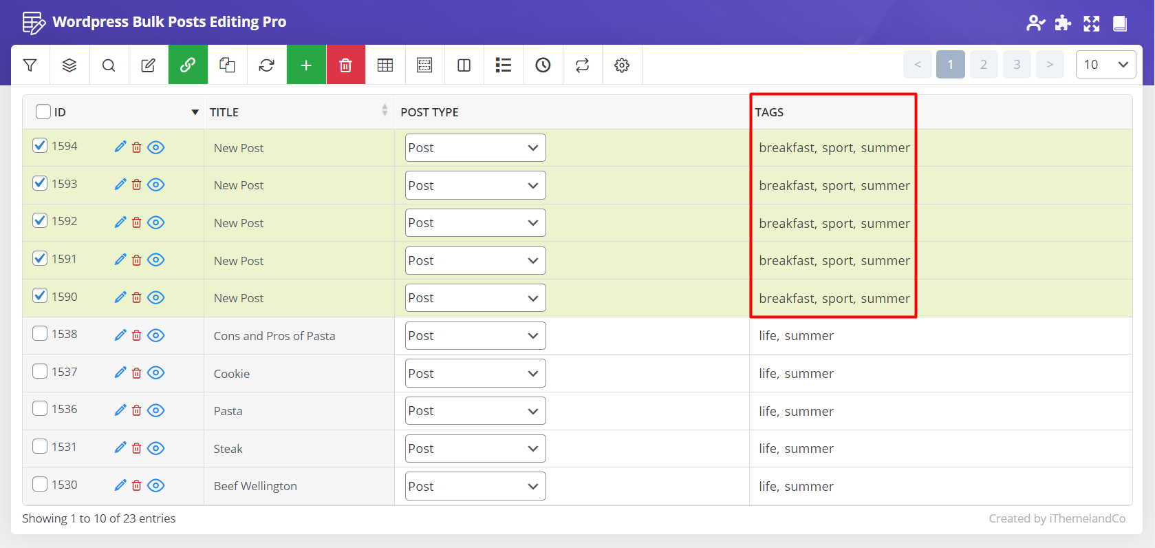The height and width of the screenshot is (548, 1155).
Task: Go to next page with > button
Action: pyautogui.click(x=1050, y=65)
